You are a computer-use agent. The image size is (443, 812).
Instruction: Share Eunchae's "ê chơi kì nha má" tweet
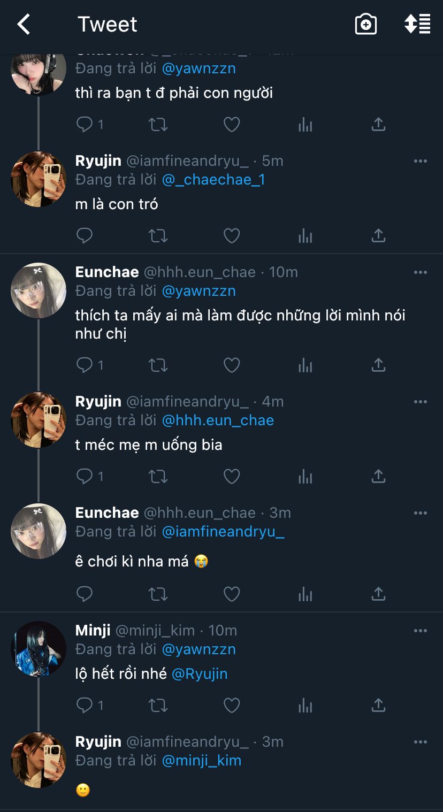(x=378, y=594)
